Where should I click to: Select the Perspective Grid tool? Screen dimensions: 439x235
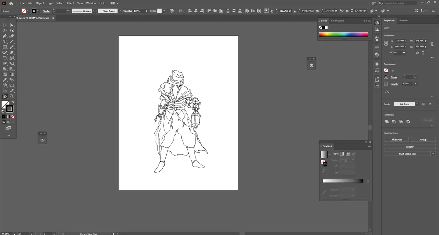pos(12,69)
